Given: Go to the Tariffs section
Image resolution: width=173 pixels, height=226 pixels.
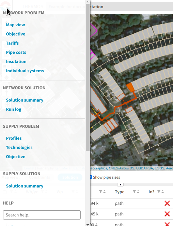Looking at the screenshot, I should [x=12, y=43].
